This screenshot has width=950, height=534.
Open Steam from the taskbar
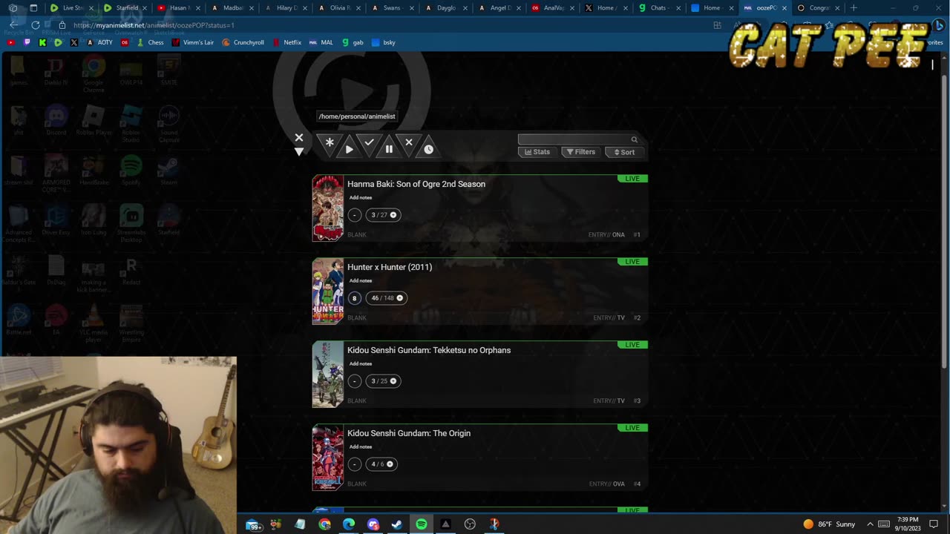[x=397, y=524]
